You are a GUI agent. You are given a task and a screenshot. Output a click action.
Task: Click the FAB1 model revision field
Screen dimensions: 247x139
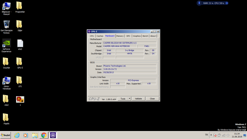point(147,46)
